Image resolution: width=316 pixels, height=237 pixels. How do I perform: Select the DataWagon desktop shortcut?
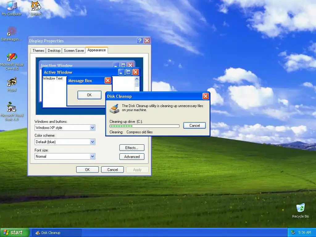click(x=11, y=34)
